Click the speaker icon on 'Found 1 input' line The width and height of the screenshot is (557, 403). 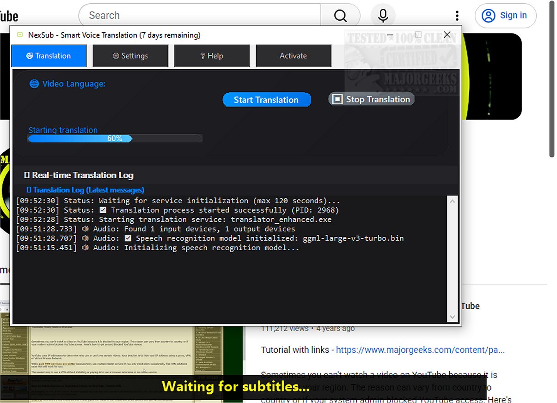pos(86,229)
